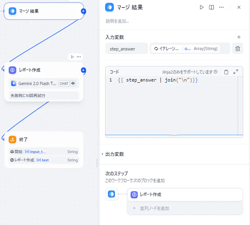Delete the step_answer input variable
The width and height of the screenshot is (250, 225).
tap(238, 48)
